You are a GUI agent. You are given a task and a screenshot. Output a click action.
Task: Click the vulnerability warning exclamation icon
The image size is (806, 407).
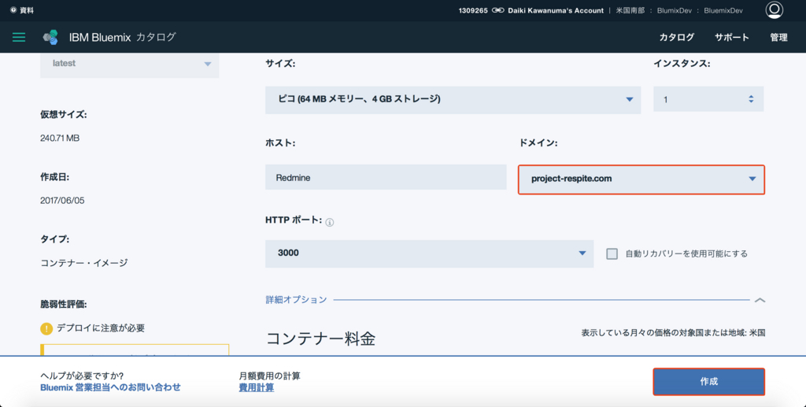coord(46,328)
